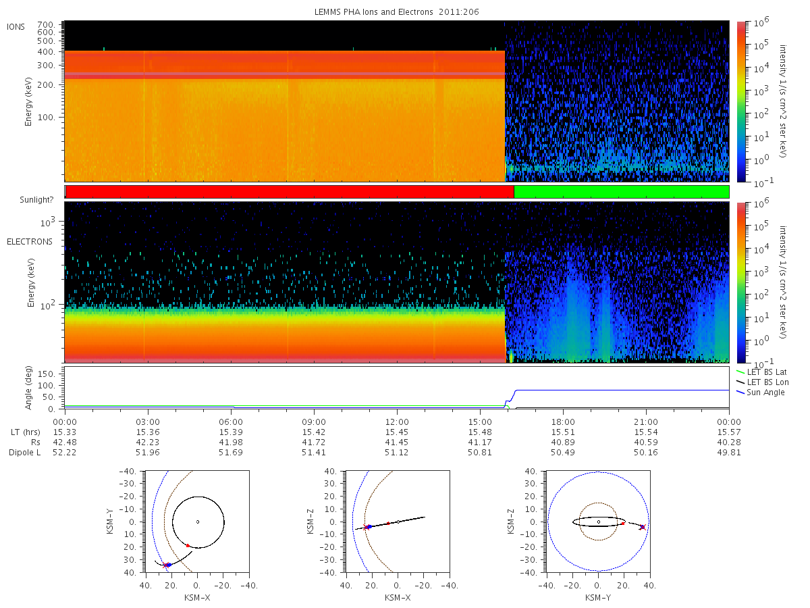Click the LET BS Lon legend entry
Image resolution: width=810 pixels, height=608 pixels.
[763, 382]
